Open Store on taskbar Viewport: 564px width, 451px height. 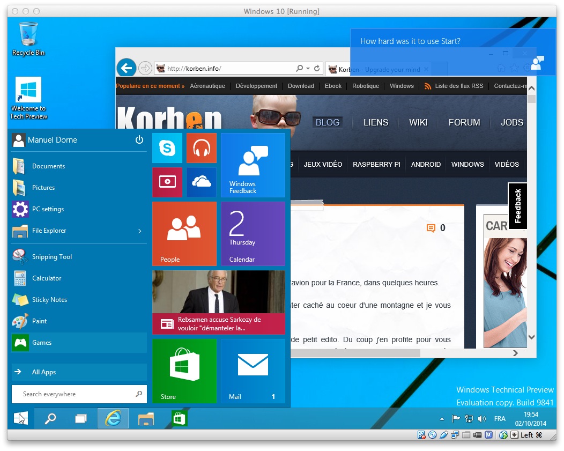[x=179, y=418]
